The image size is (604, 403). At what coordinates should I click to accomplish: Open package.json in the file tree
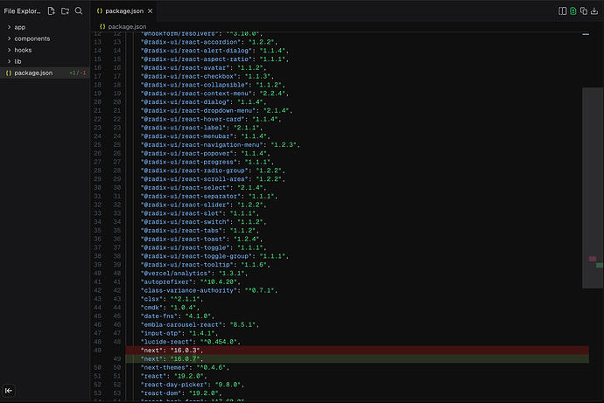pos(45,73)
